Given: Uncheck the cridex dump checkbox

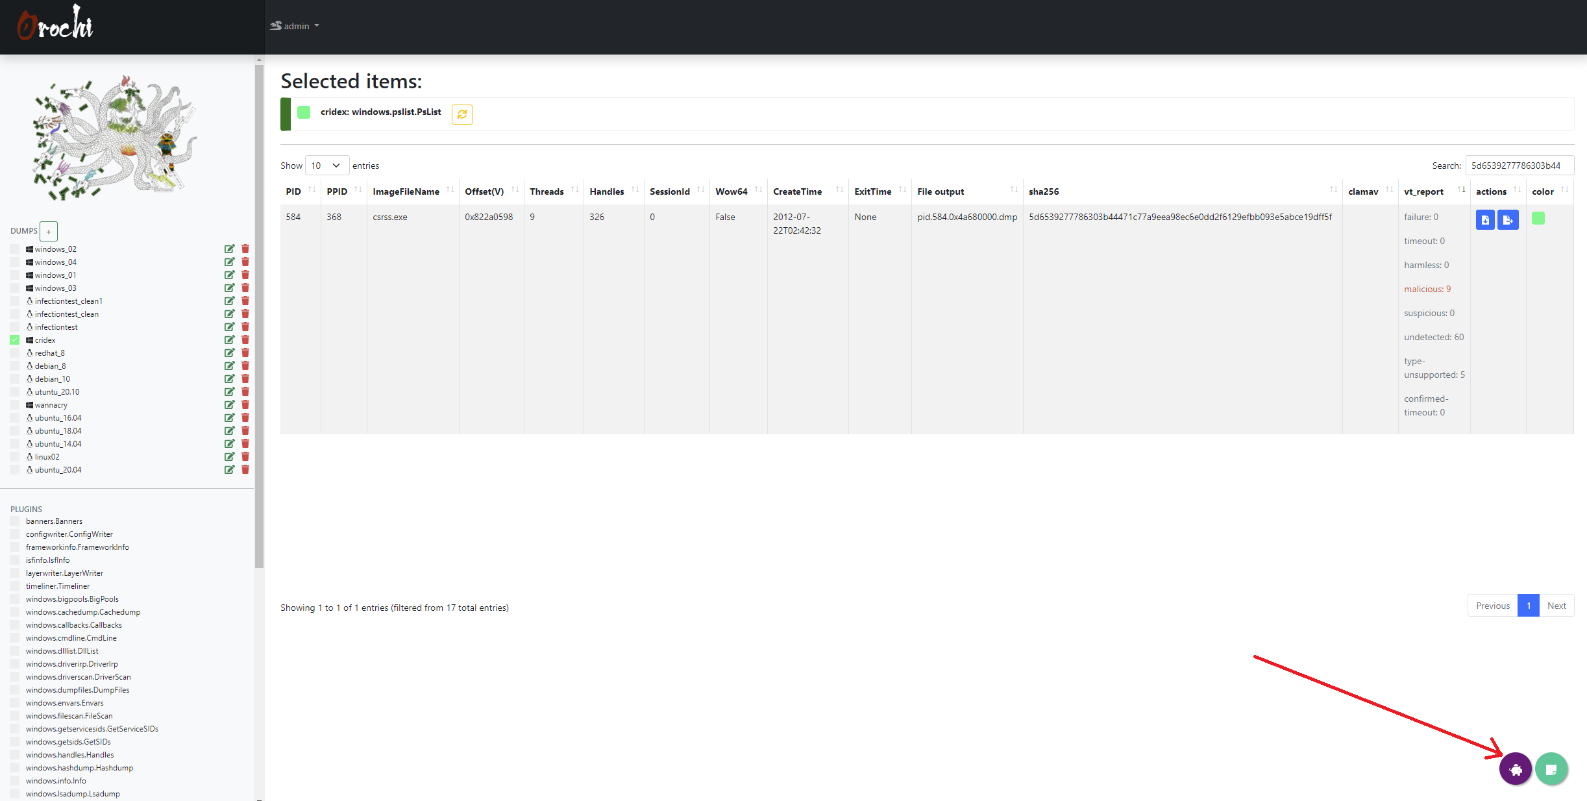Looking at the screenshot, I should pyautogui.click(x=15, y=340).
